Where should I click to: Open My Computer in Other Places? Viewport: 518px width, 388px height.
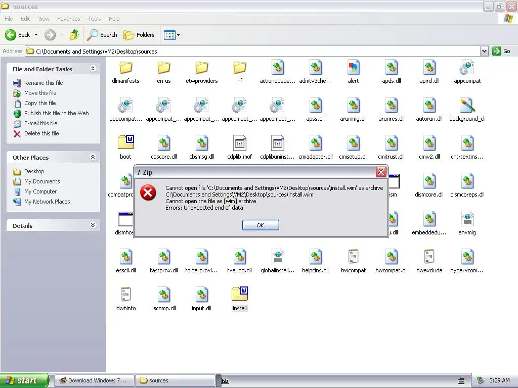tap(40, 191)
